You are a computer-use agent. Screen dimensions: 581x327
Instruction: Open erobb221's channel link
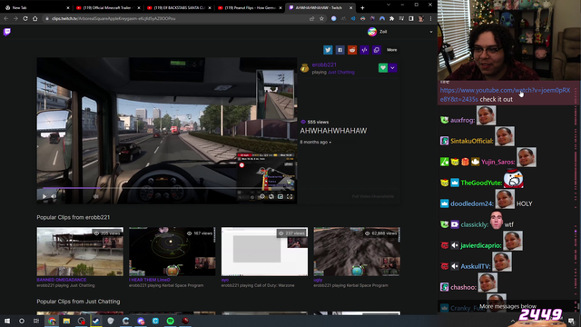[x=324, y=64]
